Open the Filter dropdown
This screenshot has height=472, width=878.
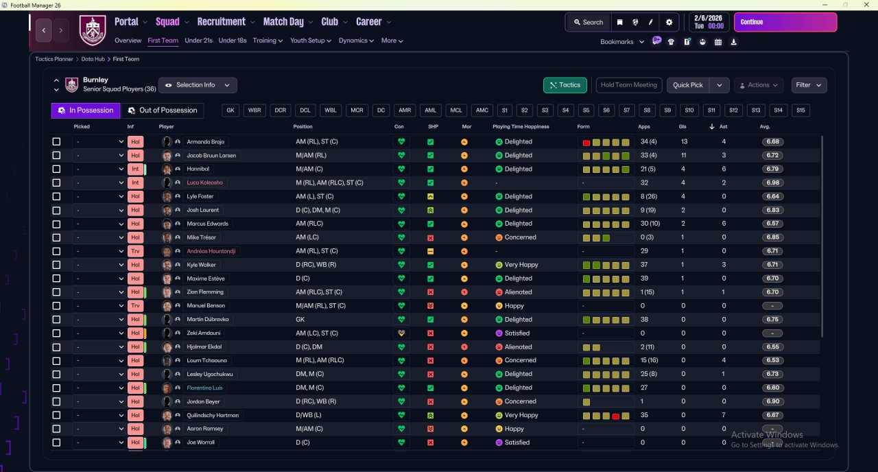pos(809,85)
